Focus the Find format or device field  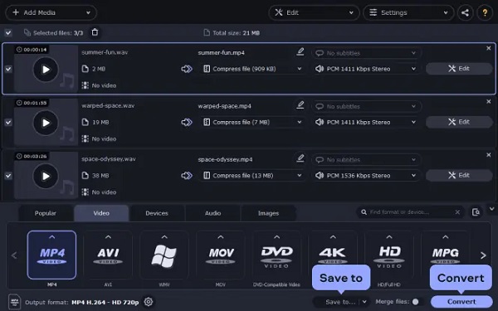(410, 212)
